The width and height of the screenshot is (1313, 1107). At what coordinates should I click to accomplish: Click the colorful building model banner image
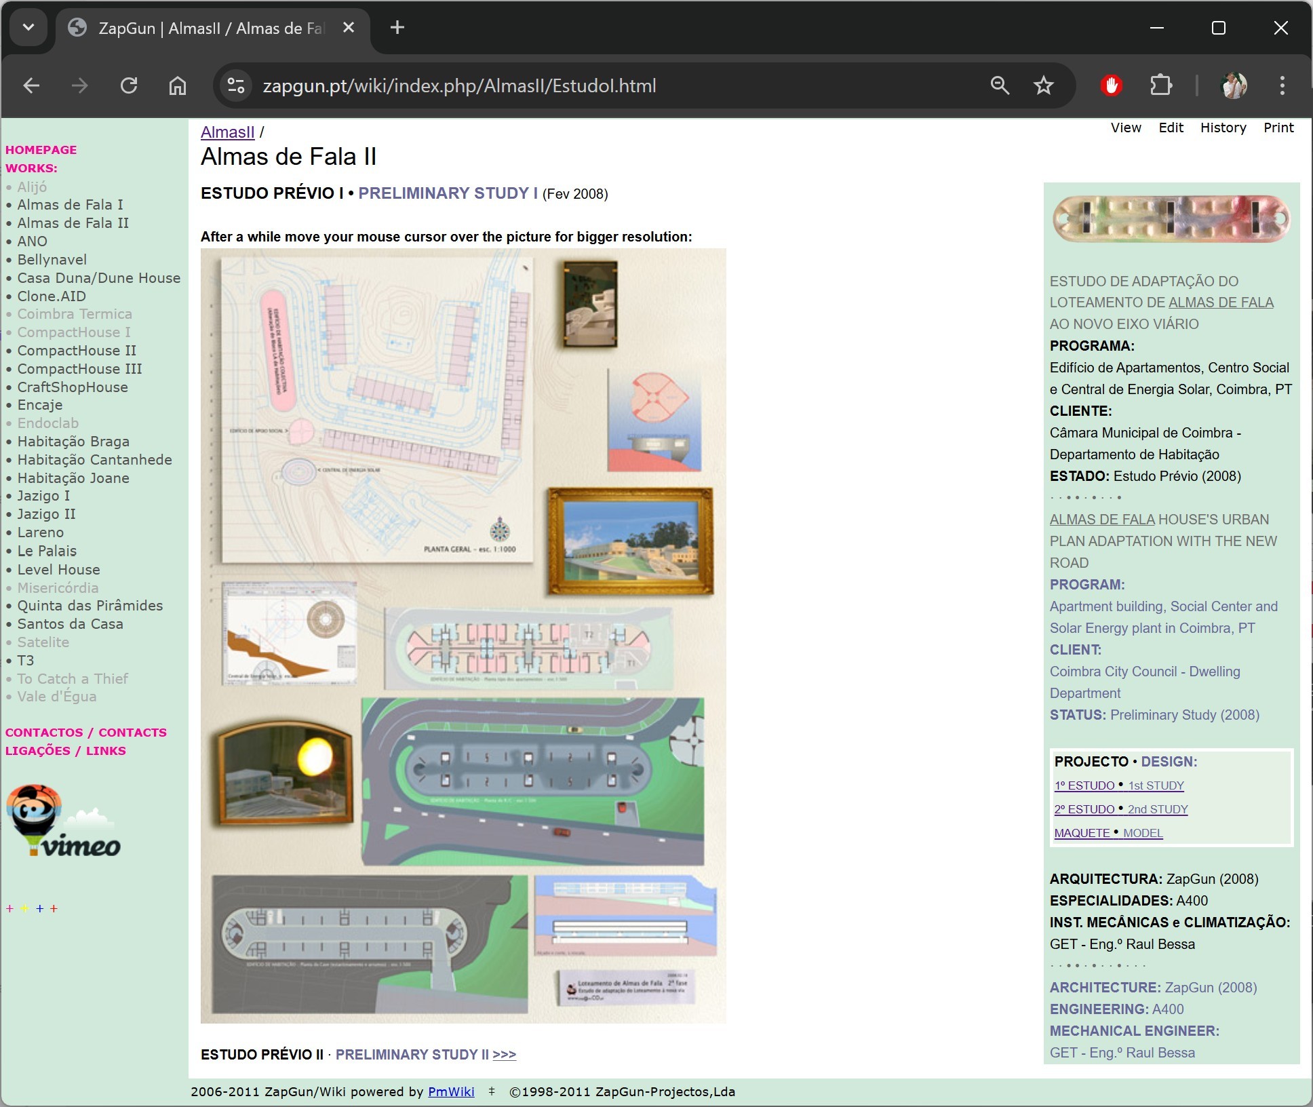tap(1171, 219)
